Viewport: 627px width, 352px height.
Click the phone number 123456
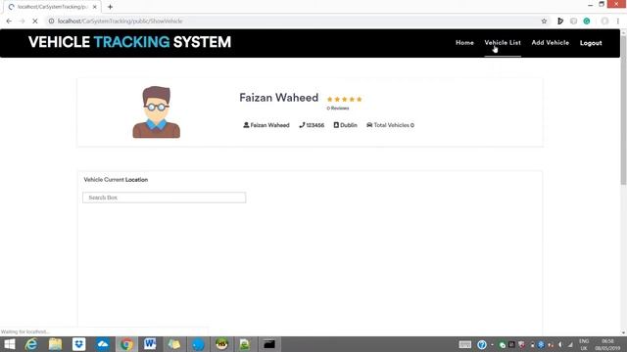(x=315, y=125)
